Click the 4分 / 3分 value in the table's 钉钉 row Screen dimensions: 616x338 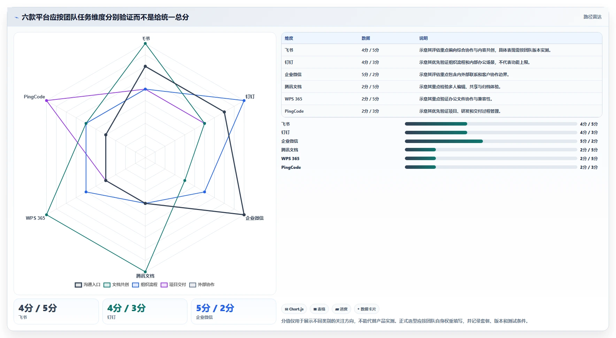pos(370,62)
